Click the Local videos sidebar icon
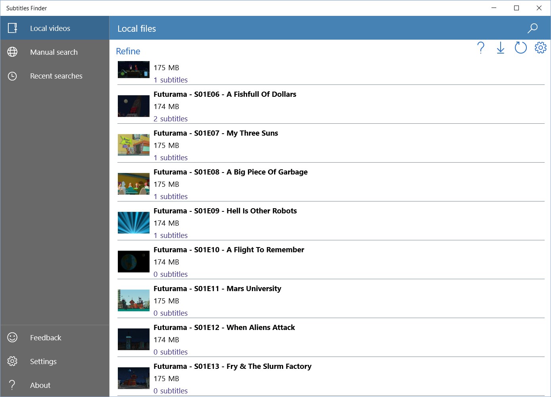Image resolution: width=551 pixels, height=397 pixels. pos(12,28)
